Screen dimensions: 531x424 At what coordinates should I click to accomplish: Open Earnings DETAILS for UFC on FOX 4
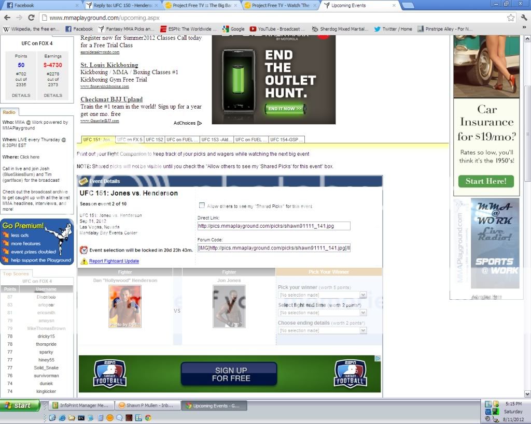point(53,95)
